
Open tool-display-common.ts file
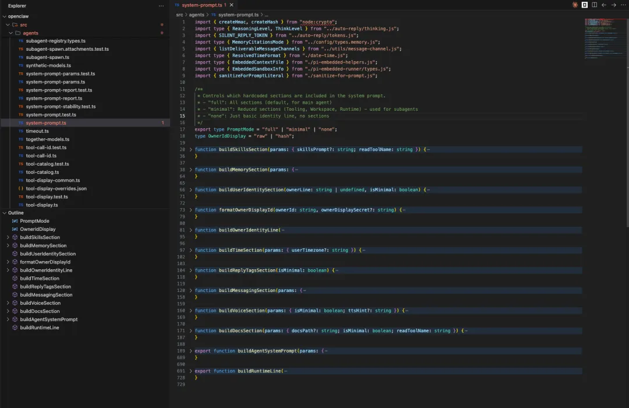(x=53, y=180)
